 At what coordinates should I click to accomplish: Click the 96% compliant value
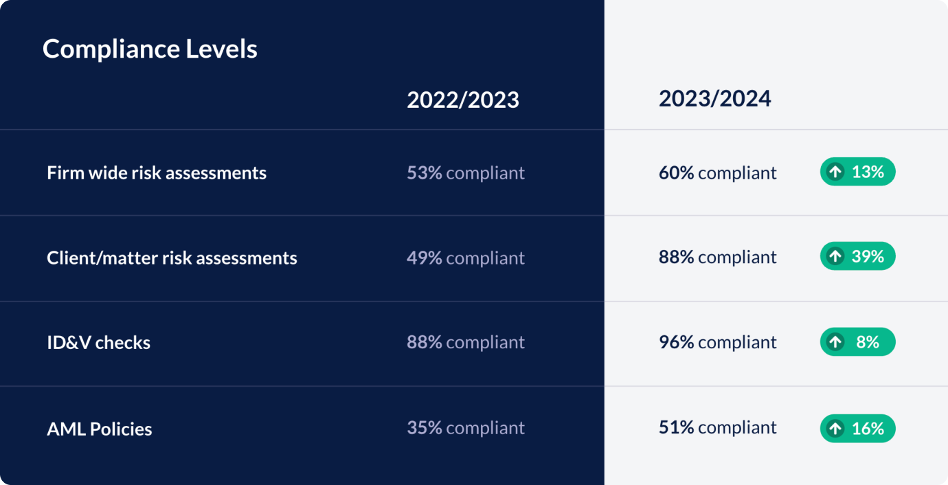click(718, 342)
